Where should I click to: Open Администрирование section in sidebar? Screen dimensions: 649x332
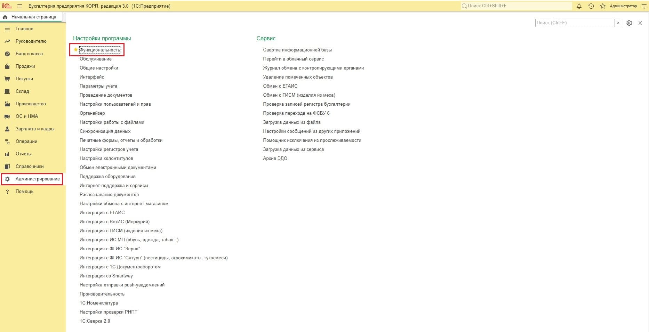[37, 179]
